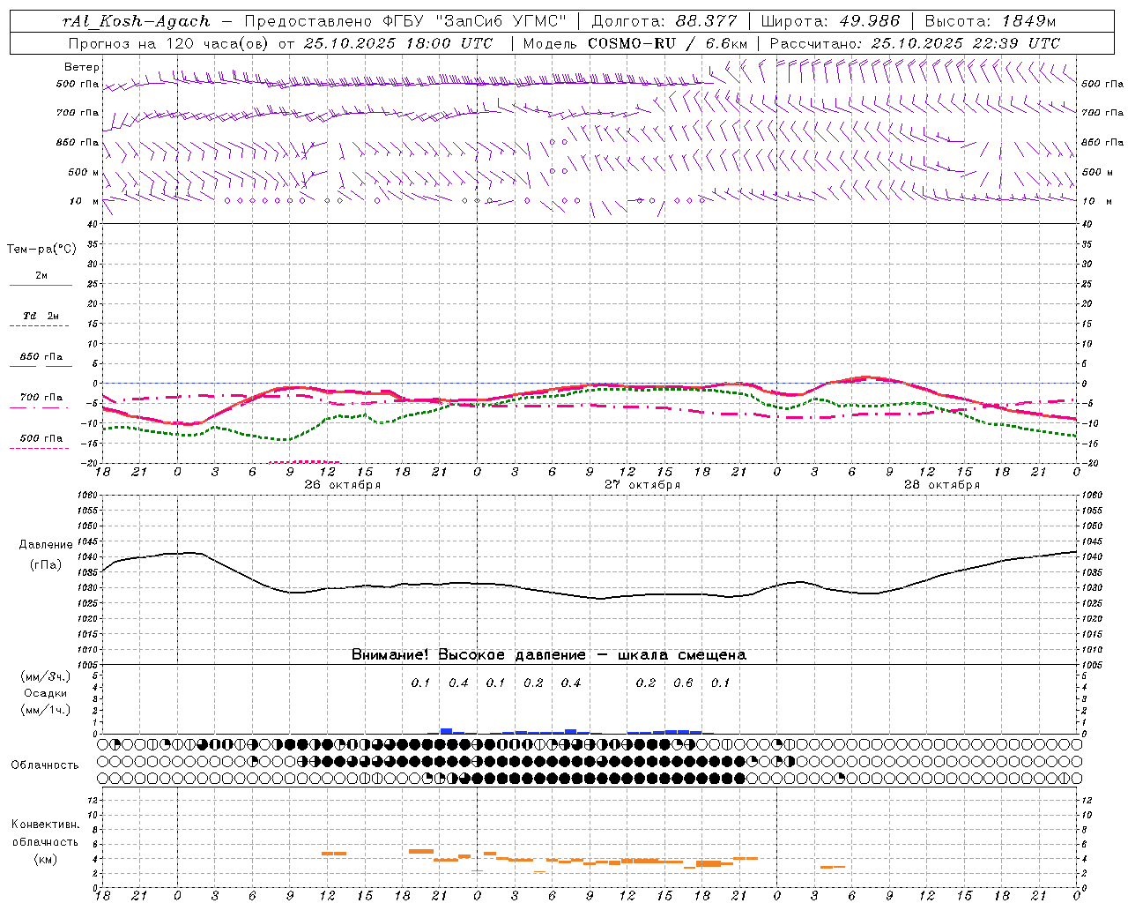Click the station name rAl_Kosh-Agach in the title
Image resolution: width=1128 pixels, height=903 pixels.
pyautogui.click(x=137, y=21)
